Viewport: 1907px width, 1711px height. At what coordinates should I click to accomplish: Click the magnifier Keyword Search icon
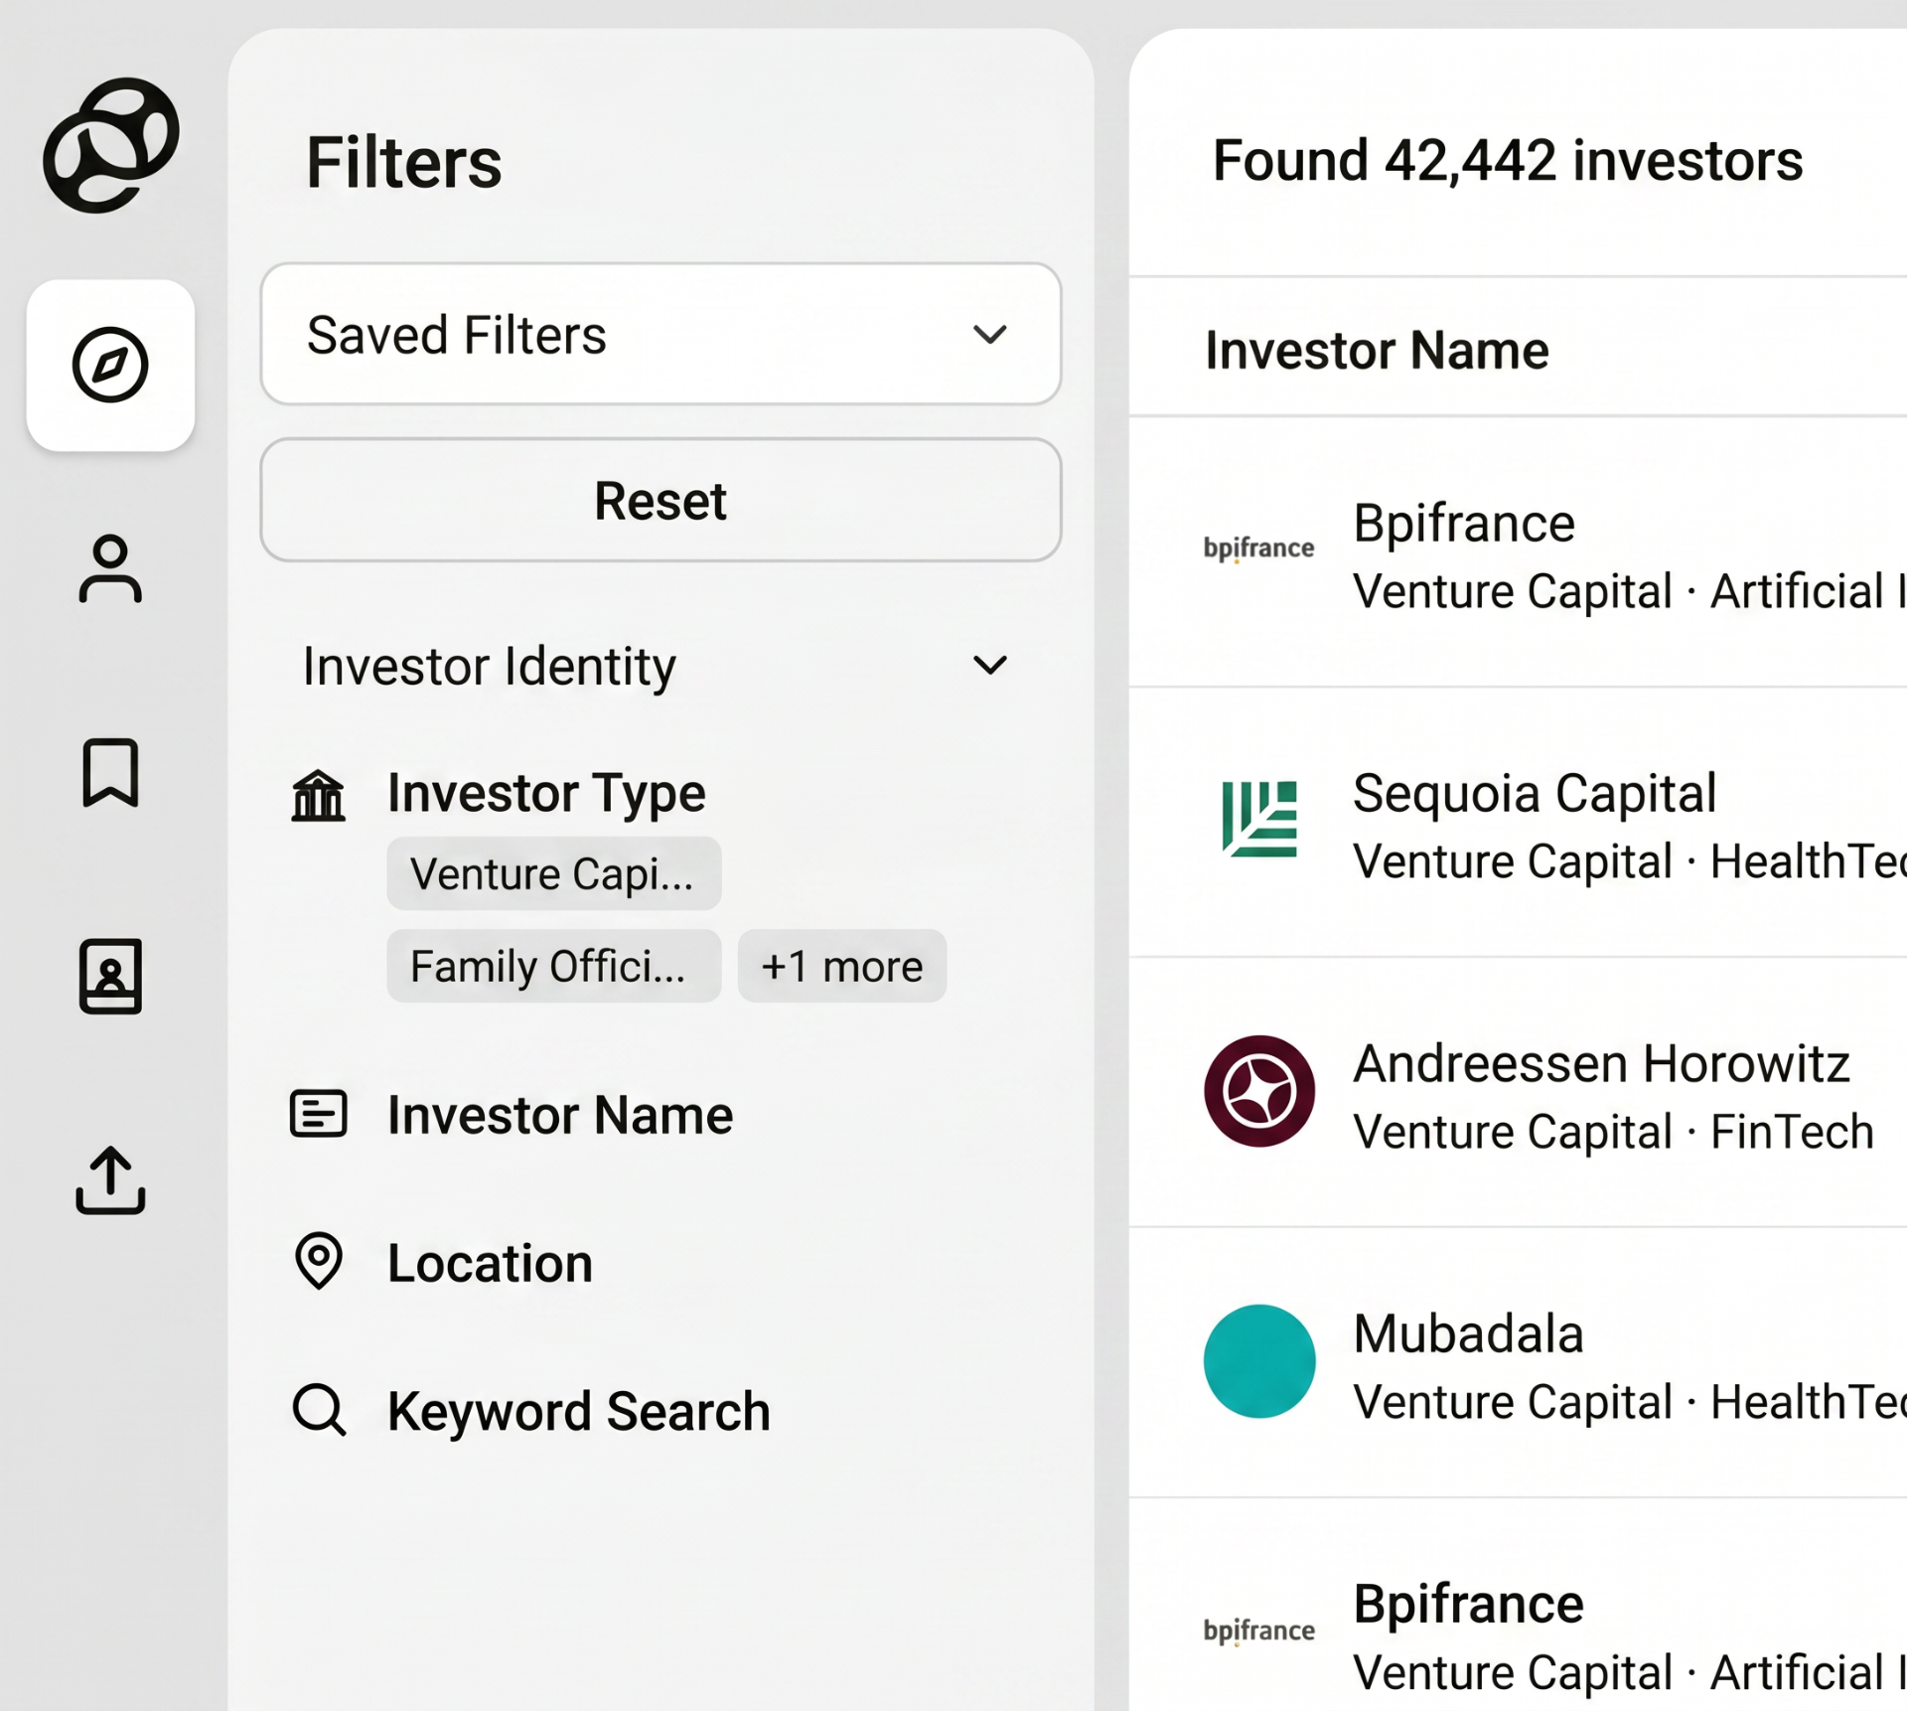tap(319, 1410)
